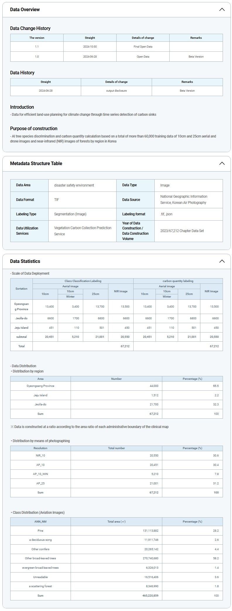
Task: Click the Final Open Data cell
Action: click(x=143, y=47)
